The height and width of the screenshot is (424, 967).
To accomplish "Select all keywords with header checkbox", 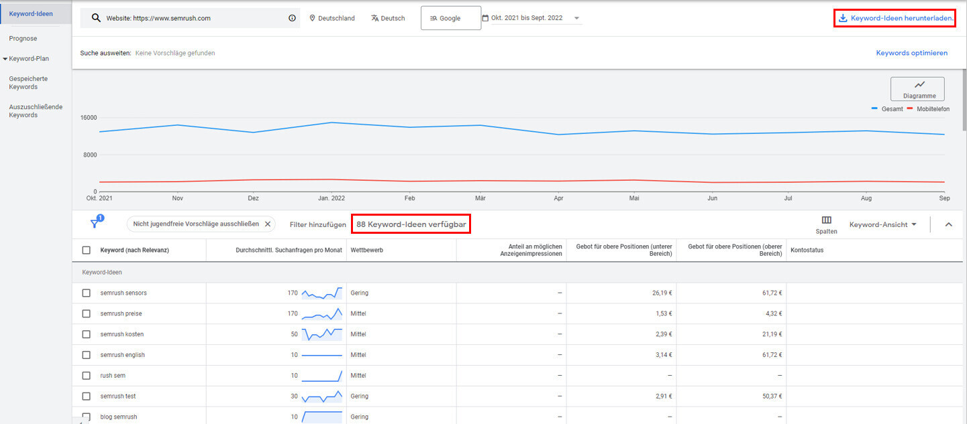I will point(86,249).
